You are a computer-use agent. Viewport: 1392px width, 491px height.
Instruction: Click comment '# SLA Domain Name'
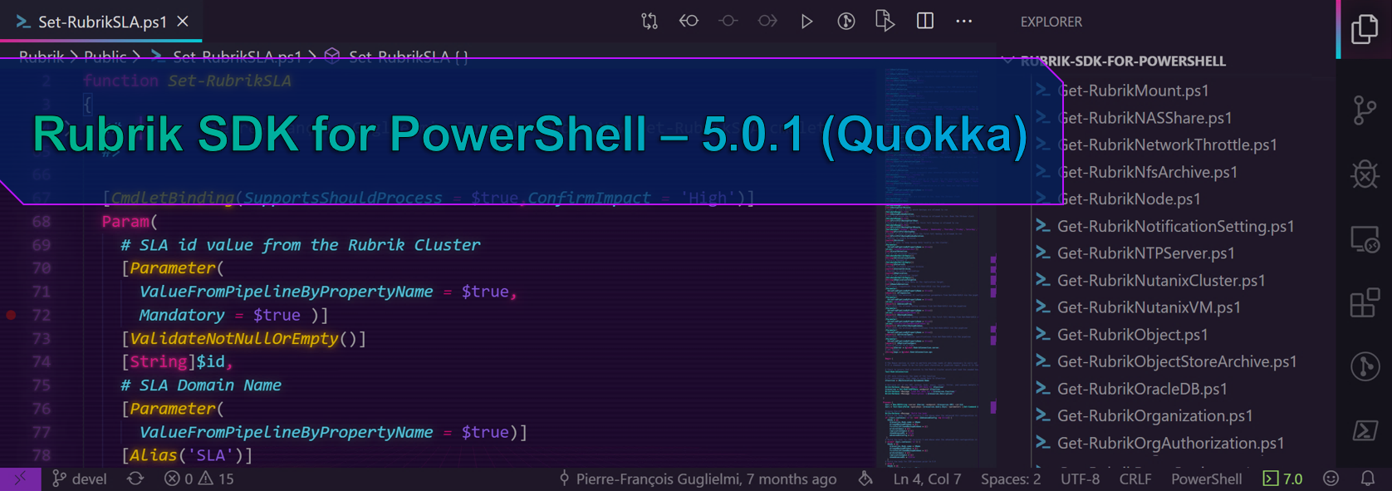(201, 385)
